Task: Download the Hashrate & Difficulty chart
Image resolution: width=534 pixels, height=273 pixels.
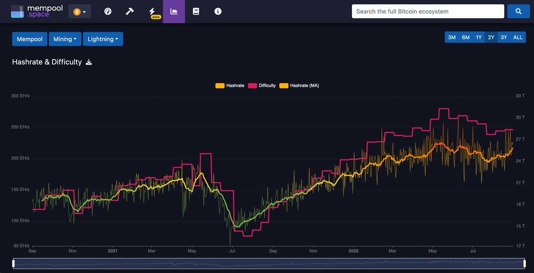Action: click(x=89, y=62)
